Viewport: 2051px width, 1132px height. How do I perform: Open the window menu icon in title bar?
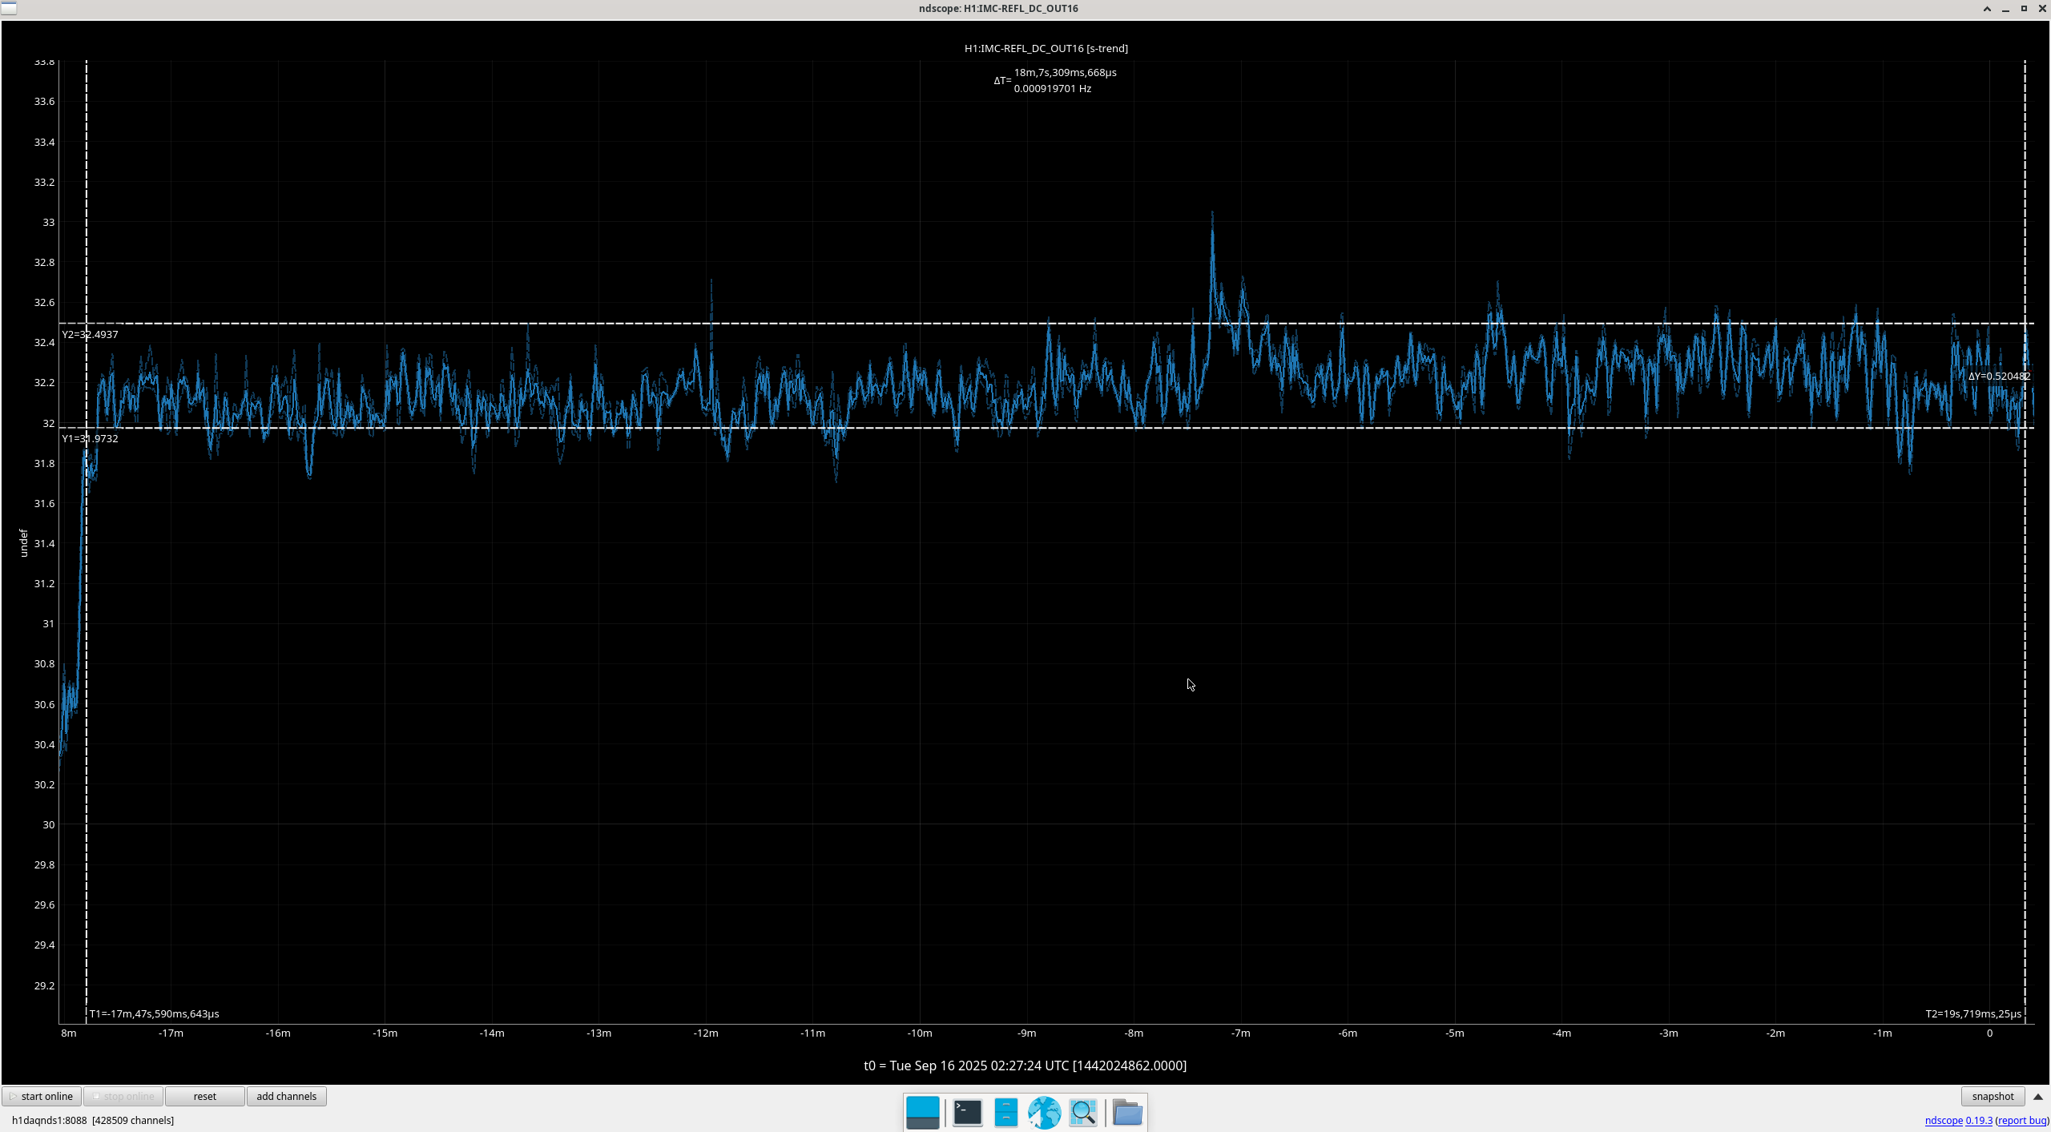8,8
